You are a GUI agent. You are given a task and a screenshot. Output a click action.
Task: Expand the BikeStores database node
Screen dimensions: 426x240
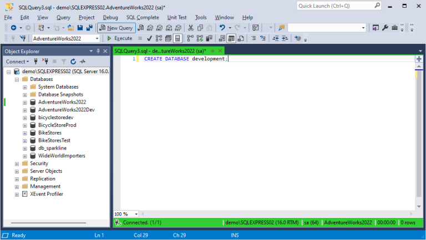pos(25,133)
